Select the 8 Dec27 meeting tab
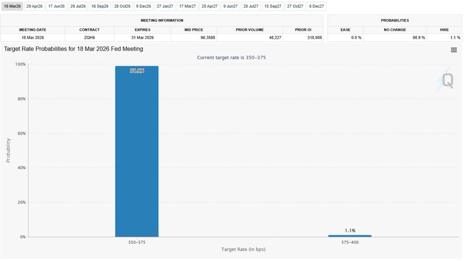This screenshot has height=261, width=464. 317,6
